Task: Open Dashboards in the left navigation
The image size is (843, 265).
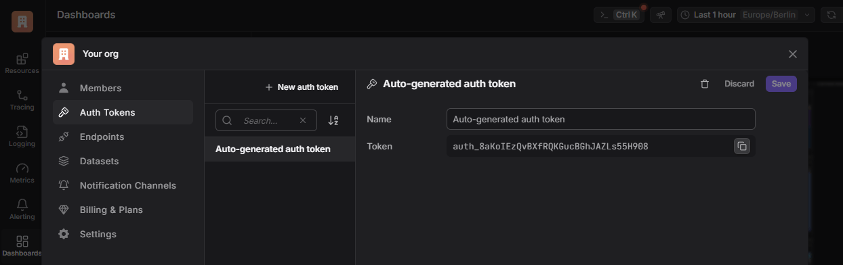Action: [22, 246]
